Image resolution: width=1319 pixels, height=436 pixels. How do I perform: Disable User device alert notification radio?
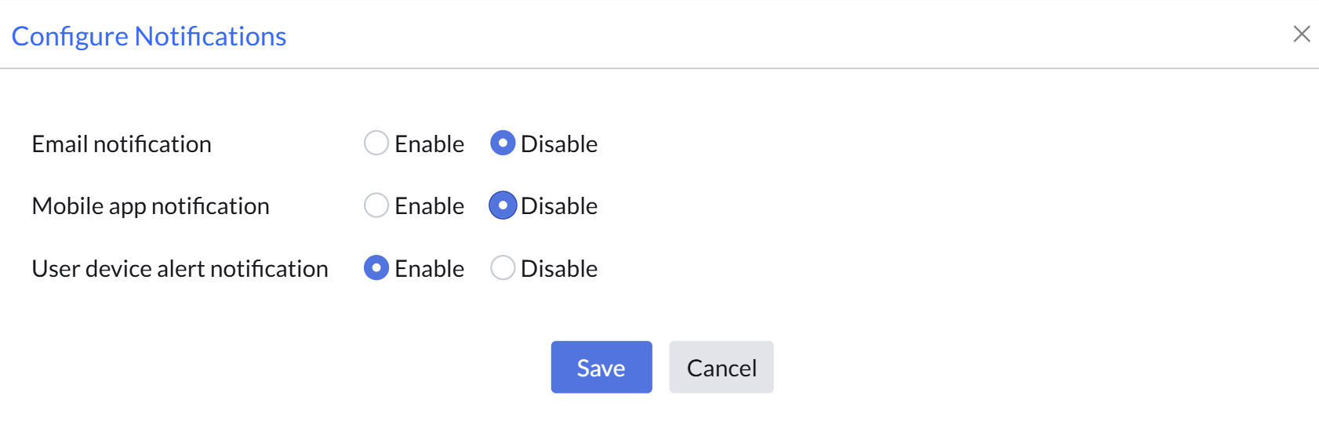503,268
